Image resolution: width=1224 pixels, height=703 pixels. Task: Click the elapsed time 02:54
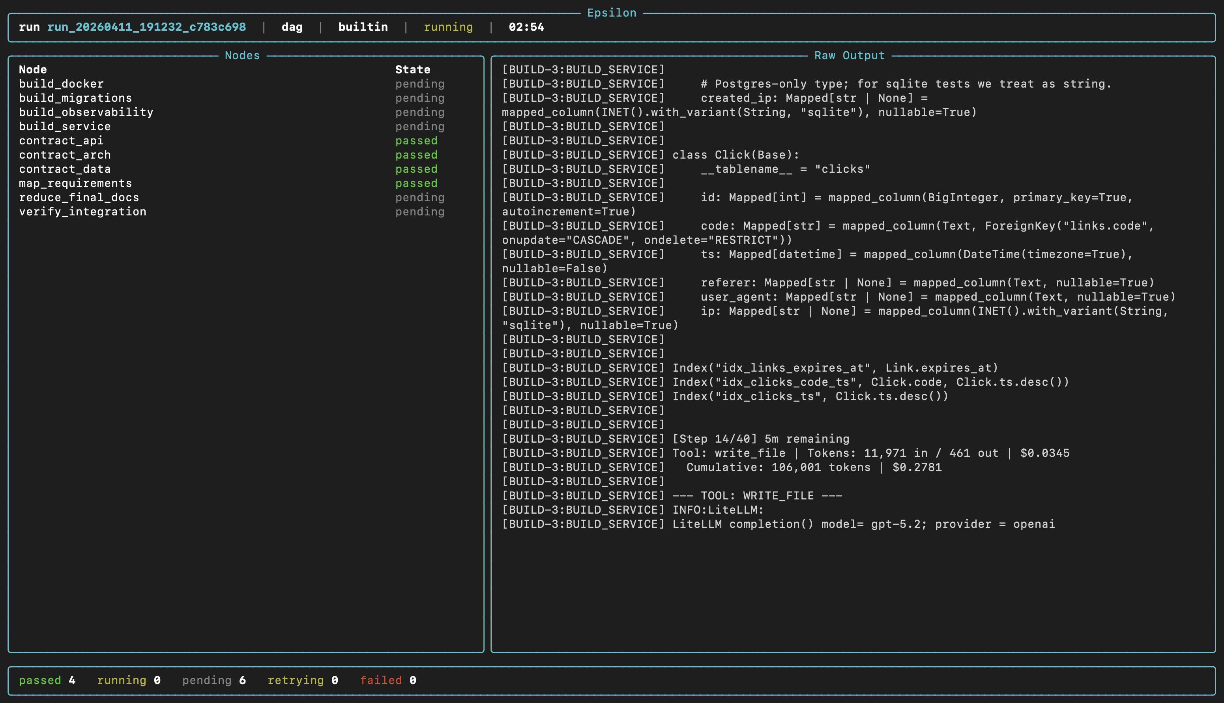pyautogui.click(x=526, y=27)
